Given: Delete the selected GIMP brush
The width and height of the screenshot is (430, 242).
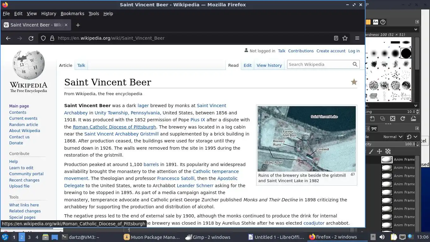Looking at the screenshot, I should point(393,119).
